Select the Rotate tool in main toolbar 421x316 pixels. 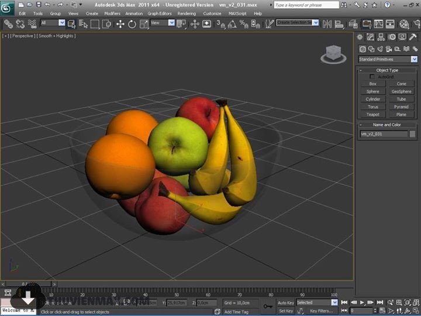point(132,23)
